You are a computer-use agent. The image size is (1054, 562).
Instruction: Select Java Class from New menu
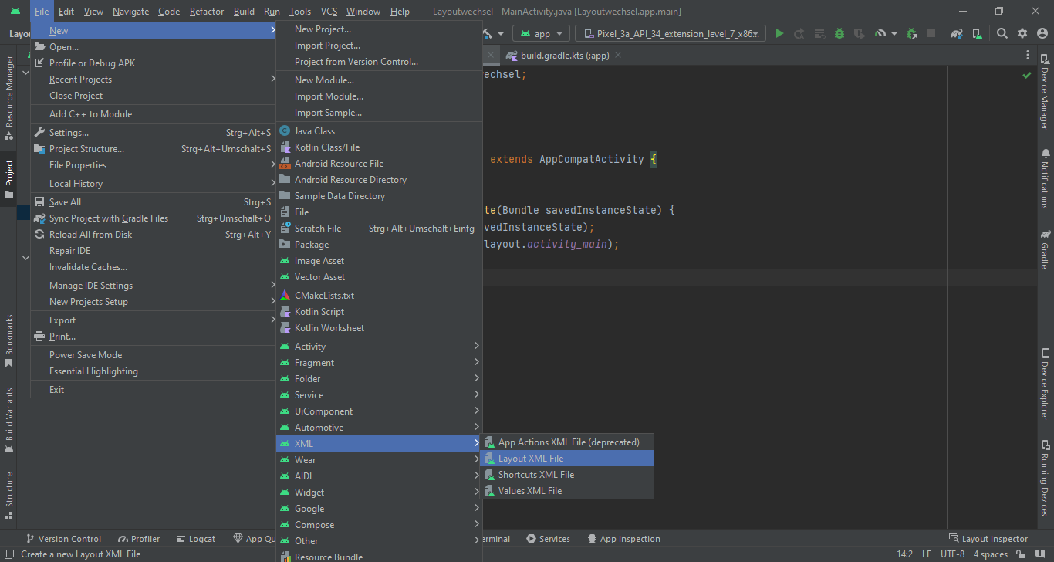(315, 131)
